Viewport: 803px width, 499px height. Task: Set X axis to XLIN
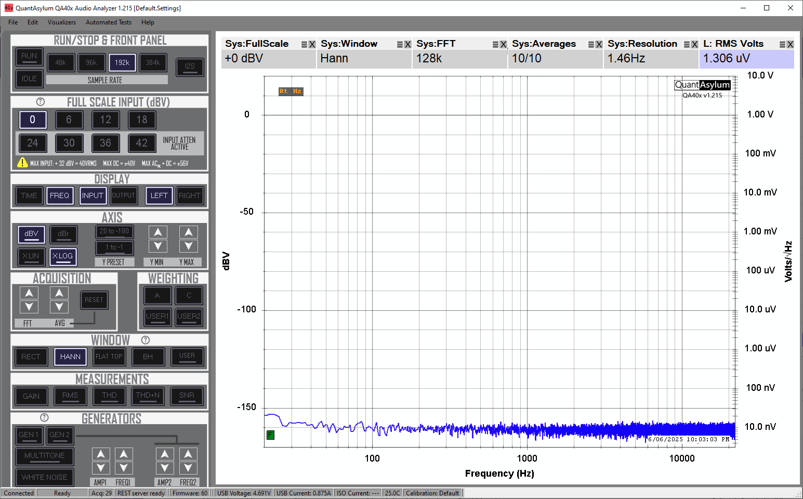click(31, 257)
